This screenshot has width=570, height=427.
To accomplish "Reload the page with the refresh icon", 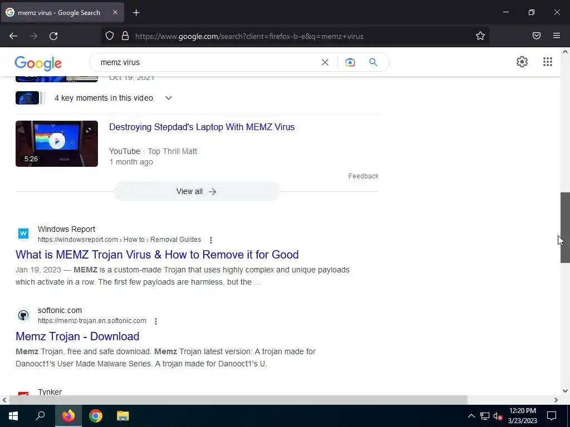I will coord(53,36).
